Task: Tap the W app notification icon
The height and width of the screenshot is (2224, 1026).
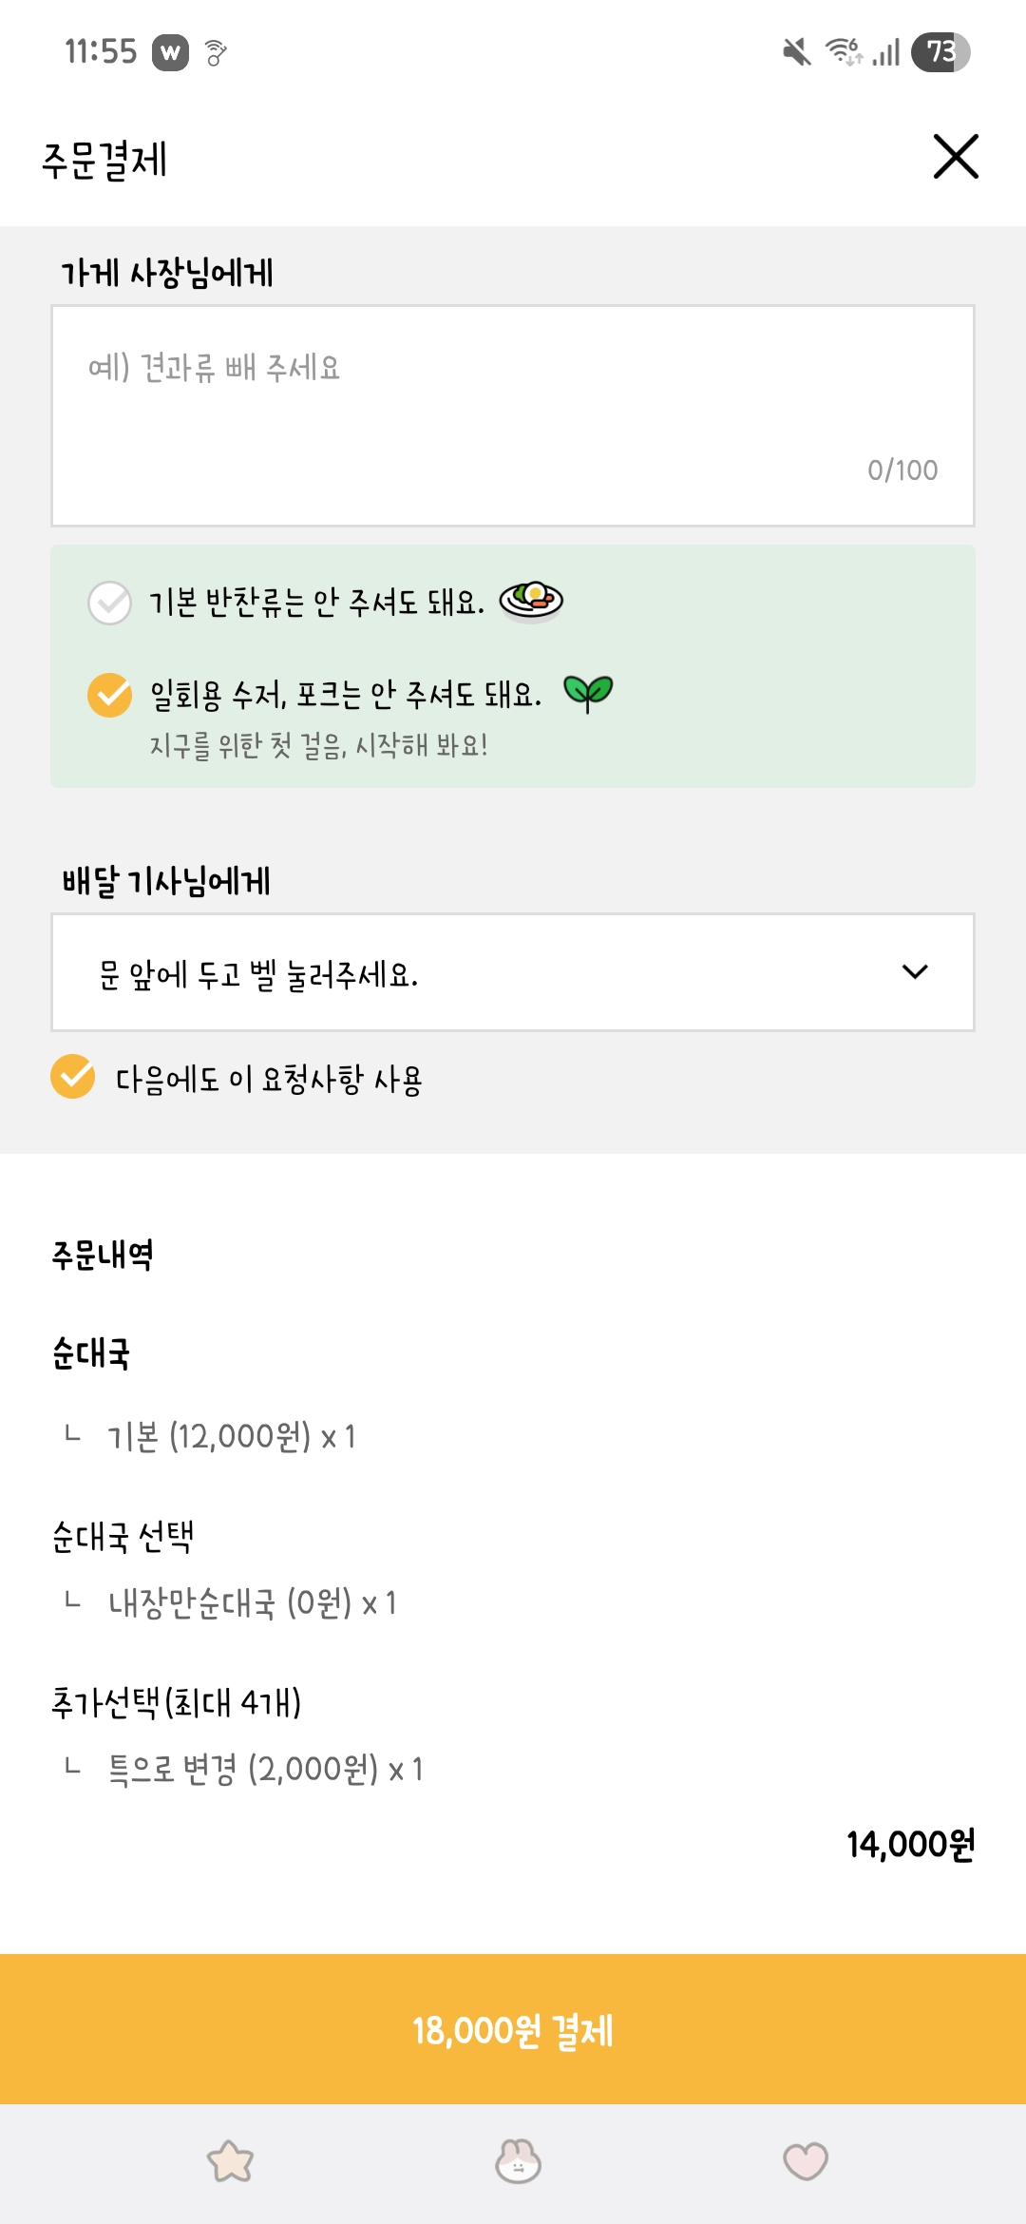Action: (x=171, y=52)
